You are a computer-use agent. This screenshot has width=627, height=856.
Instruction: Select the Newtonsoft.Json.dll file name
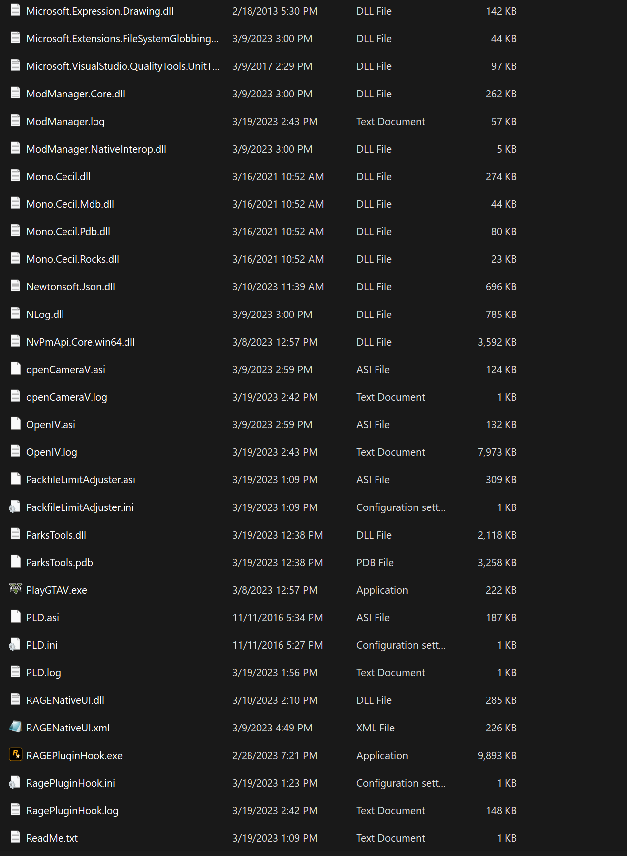coord(70,287)
